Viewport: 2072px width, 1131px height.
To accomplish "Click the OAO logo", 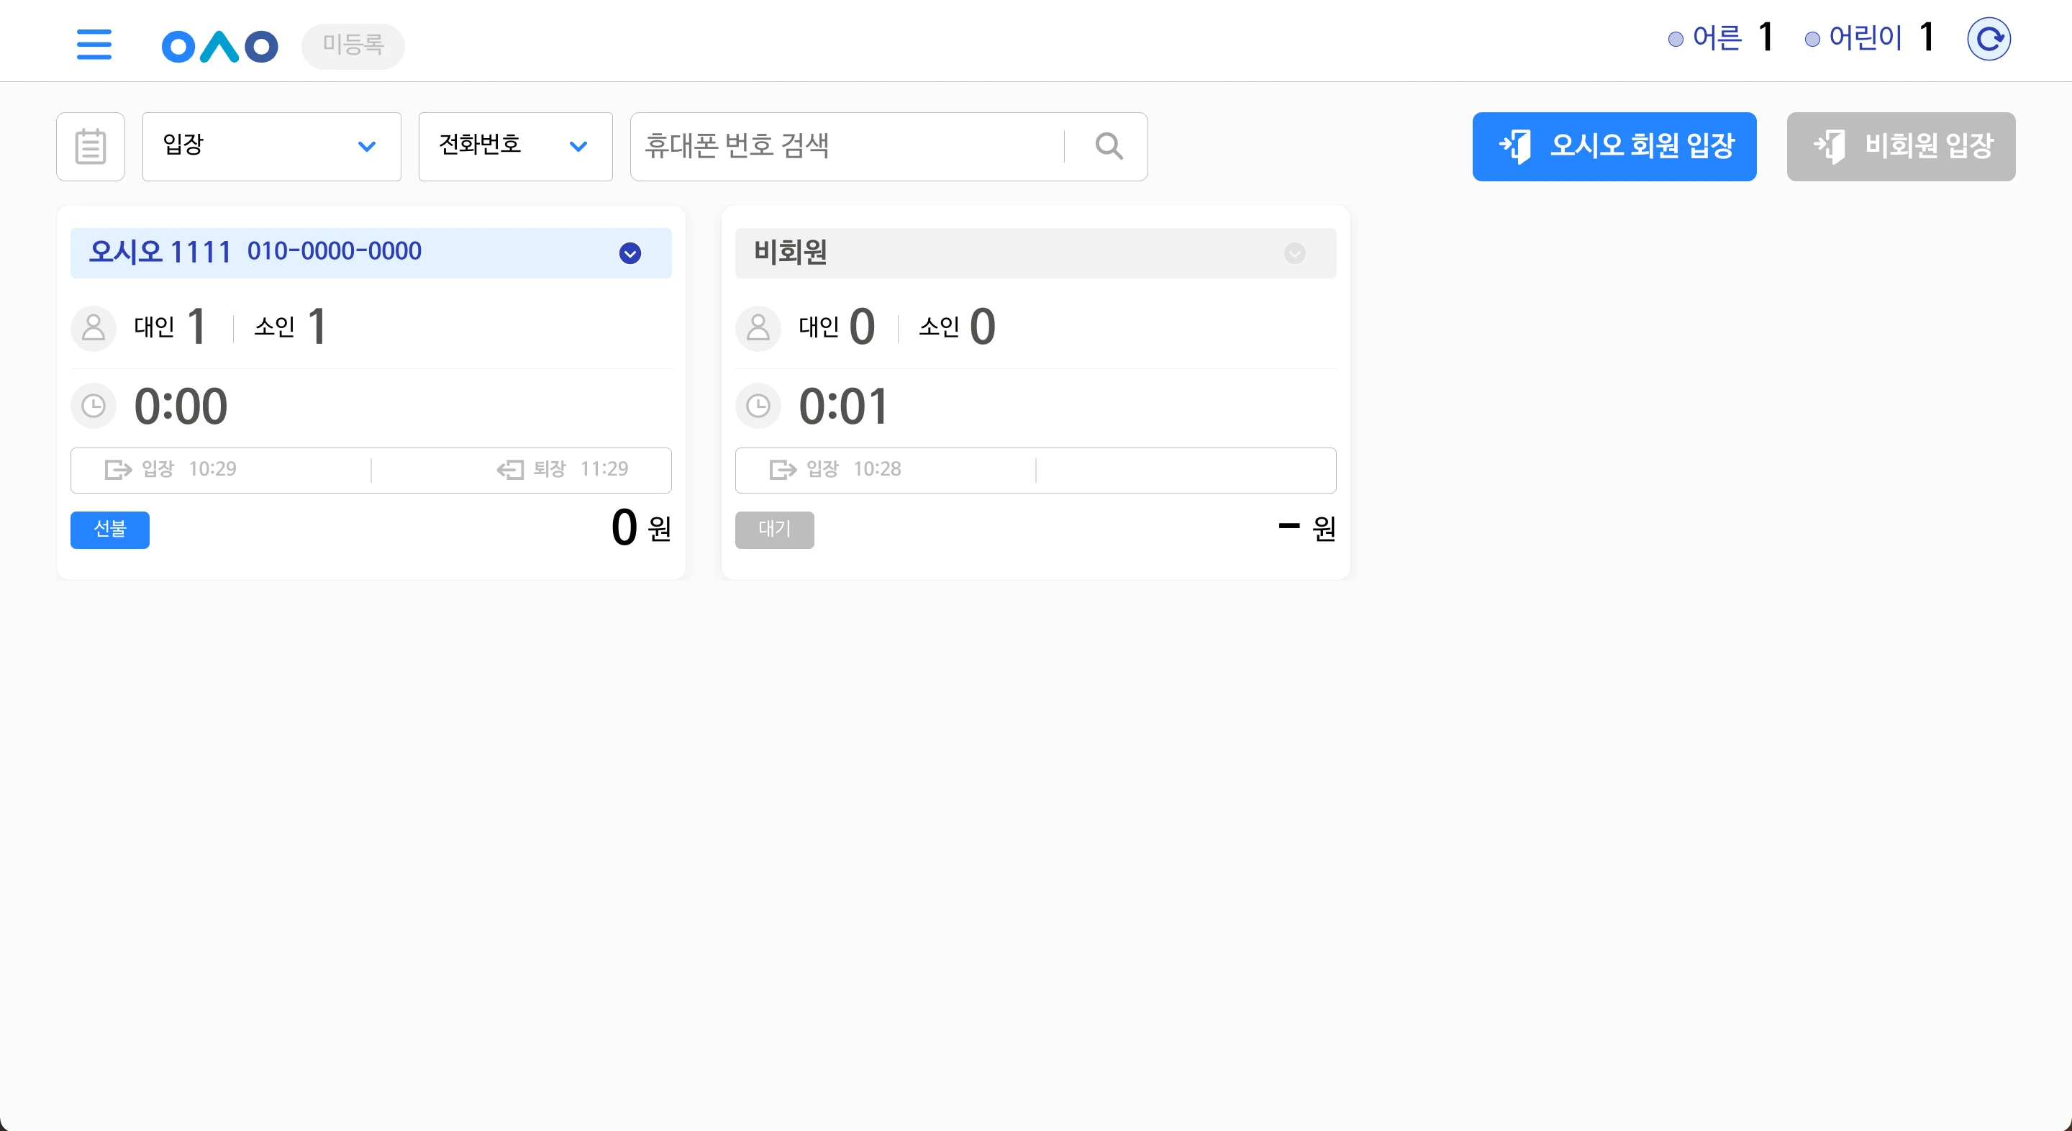I will click(219, 46).
